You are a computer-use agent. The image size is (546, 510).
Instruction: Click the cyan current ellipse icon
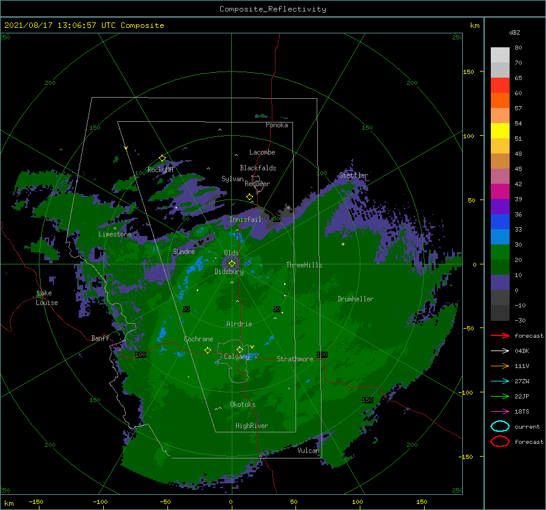pos(500,426)
